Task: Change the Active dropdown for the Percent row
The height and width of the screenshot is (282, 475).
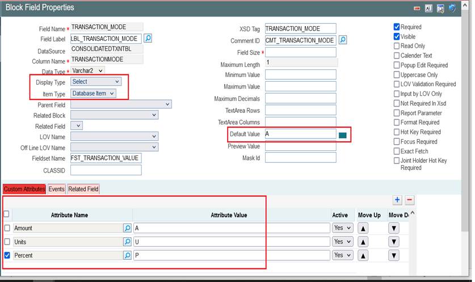Action: (343, 255)
